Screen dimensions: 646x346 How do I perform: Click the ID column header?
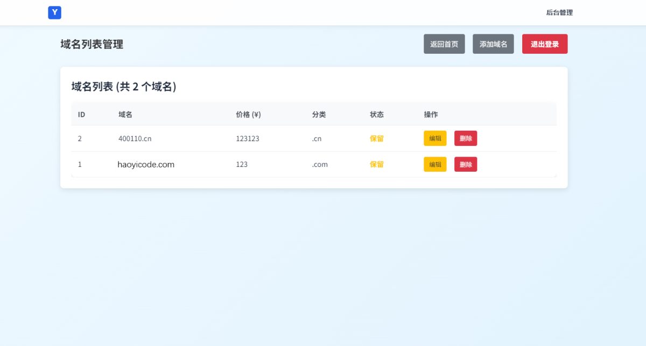click(x=82, y=115)
